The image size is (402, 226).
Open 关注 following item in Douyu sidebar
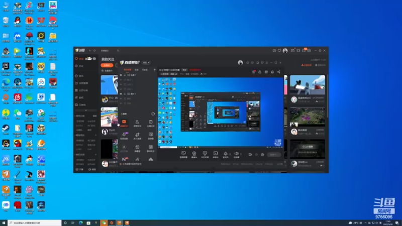click(x=79, y=59)
